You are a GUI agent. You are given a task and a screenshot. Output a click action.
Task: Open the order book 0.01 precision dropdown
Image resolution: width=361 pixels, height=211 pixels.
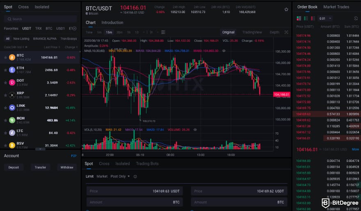325,18
